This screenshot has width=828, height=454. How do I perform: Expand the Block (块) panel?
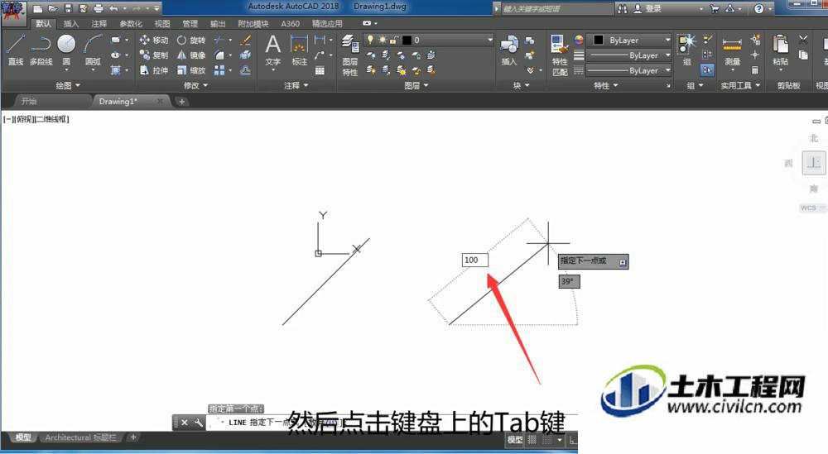[x=521, y=85]
